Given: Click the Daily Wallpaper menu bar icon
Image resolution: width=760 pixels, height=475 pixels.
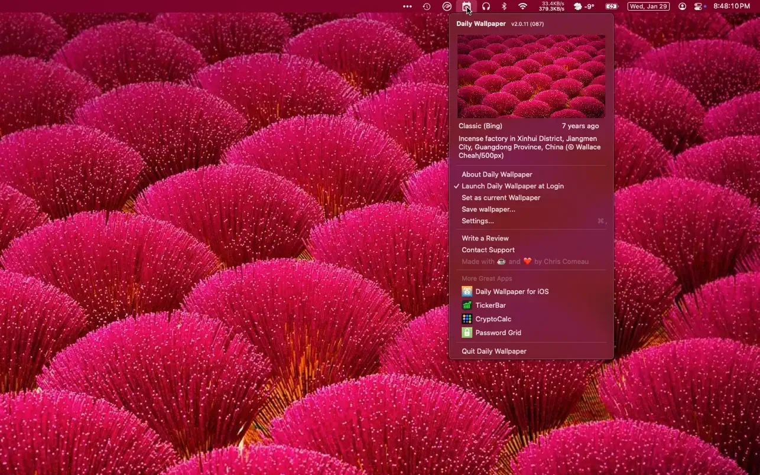Looking at the screenshot, I should pyautogui.click(x=466, y=6).
